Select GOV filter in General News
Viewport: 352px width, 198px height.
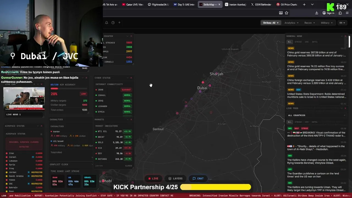click(307, 42)
